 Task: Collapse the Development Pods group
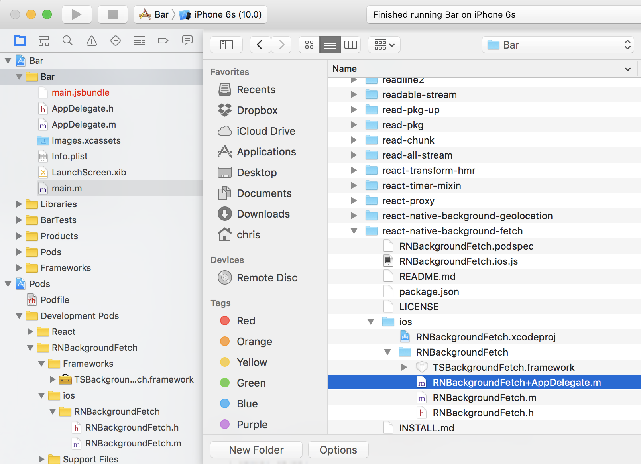pos(19,316)
